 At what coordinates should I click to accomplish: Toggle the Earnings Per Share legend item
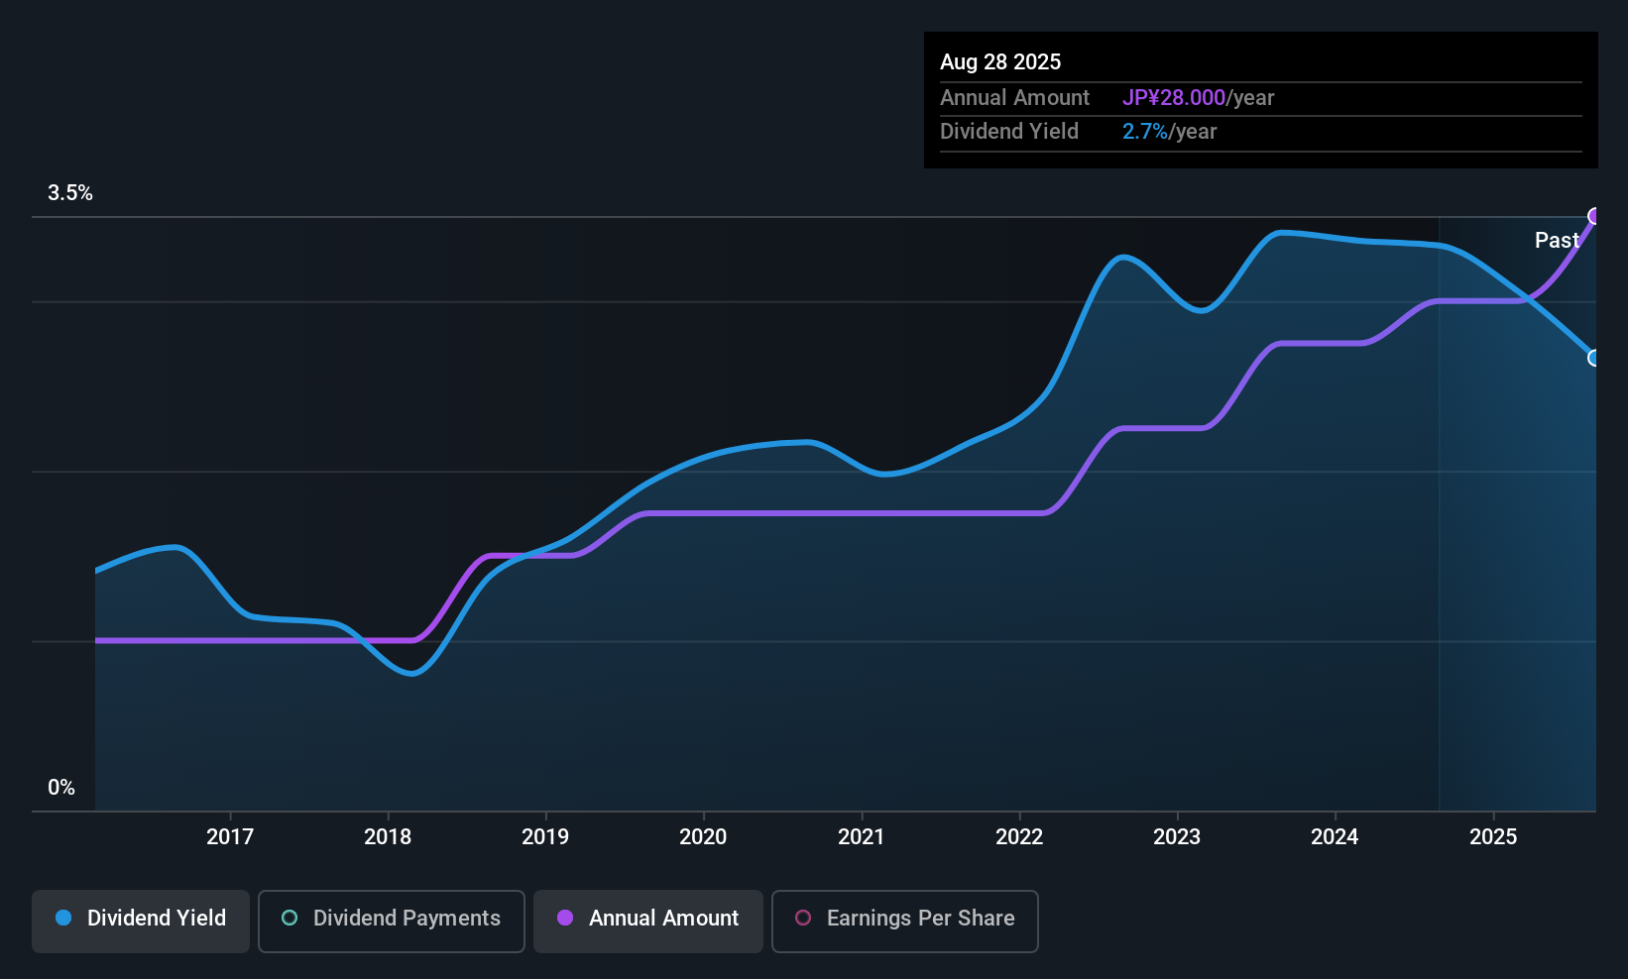click(x=904, y=922)
